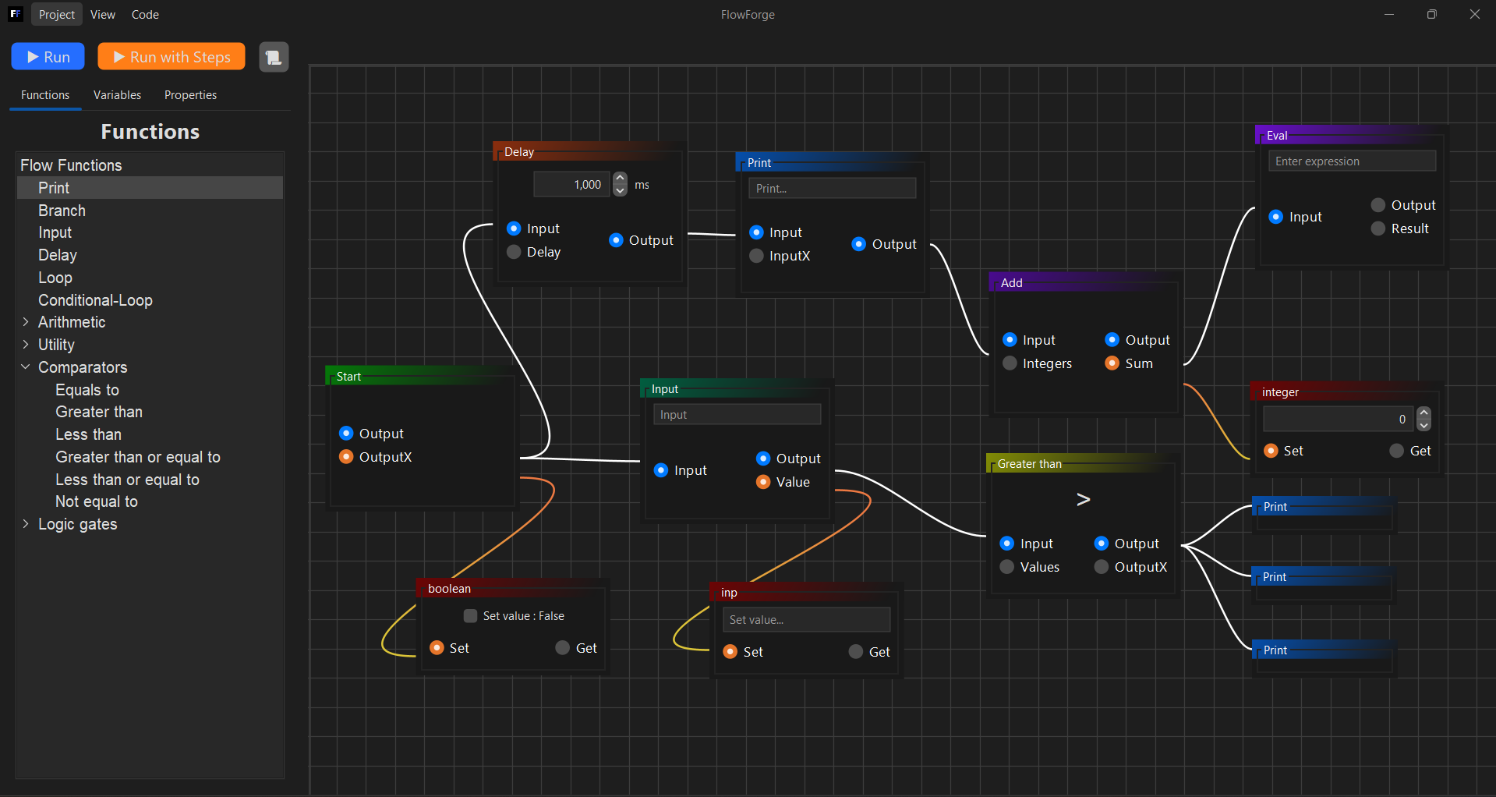Click the Run button
This screenshot has width=1496, height=797.
point(48,57)
